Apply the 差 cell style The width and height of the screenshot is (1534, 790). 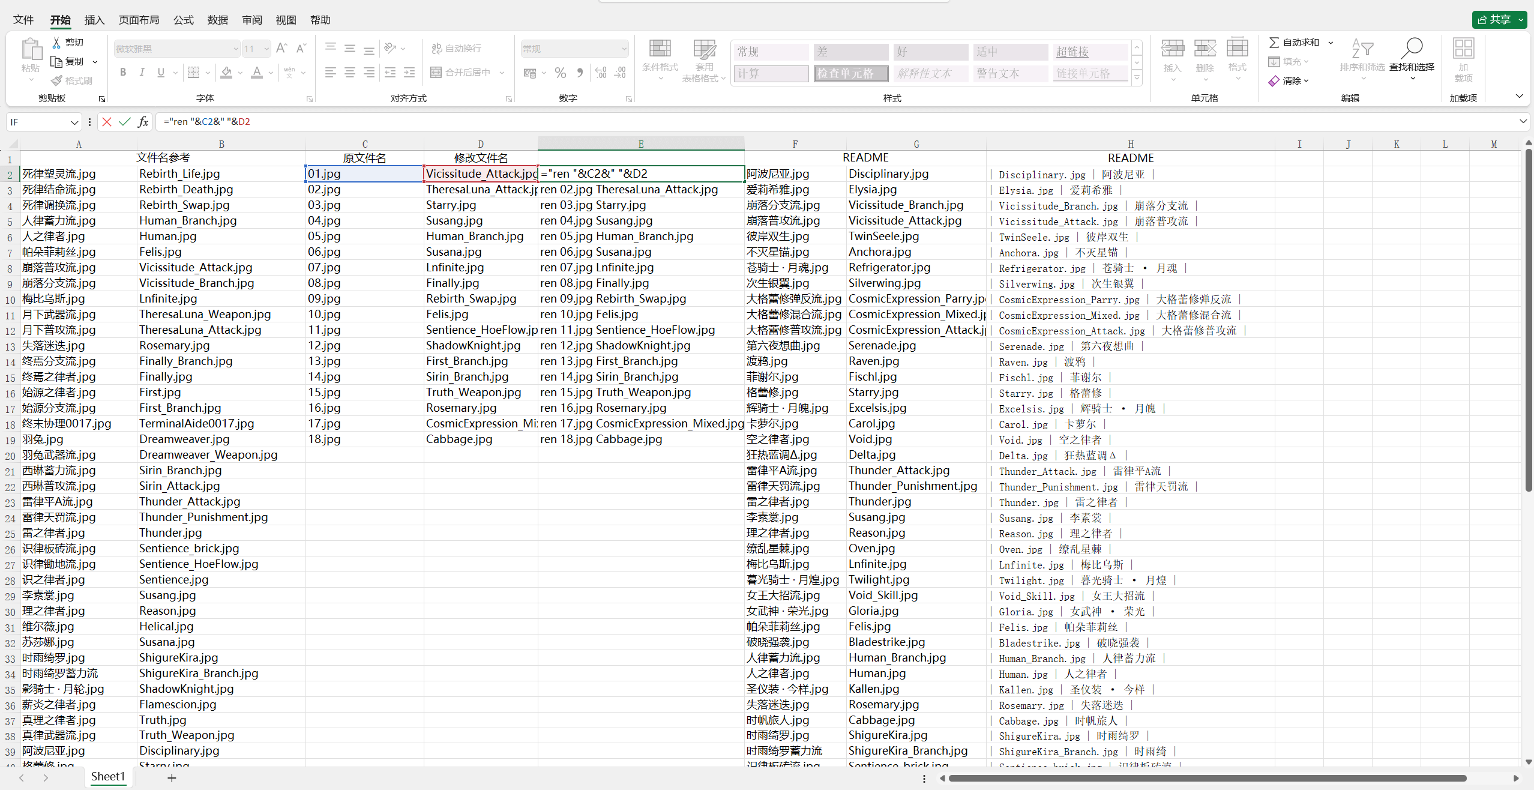click(x=850, y=52)
